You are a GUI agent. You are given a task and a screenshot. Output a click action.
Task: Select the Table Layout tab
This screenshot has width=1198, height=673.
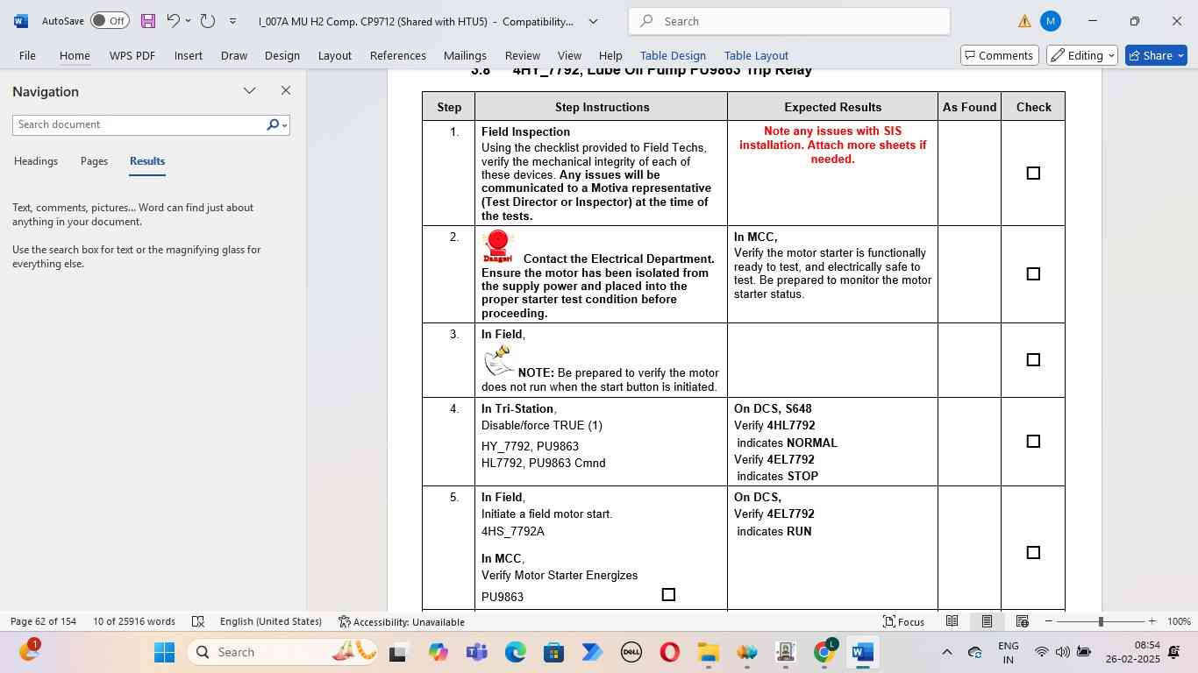756,55
